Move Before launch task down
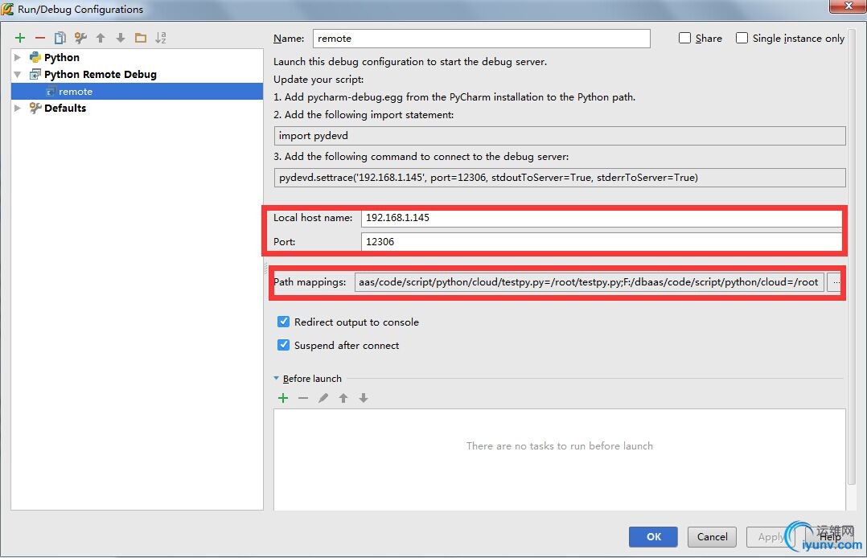 point(364,398)
